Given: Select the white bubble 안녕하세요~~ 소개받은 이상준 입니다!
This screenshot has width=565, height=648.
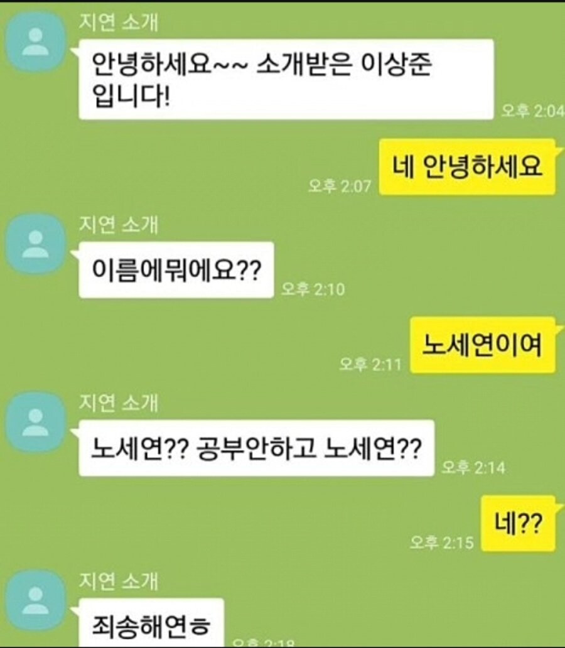Looking at the screenshot, I should [286, 79].
